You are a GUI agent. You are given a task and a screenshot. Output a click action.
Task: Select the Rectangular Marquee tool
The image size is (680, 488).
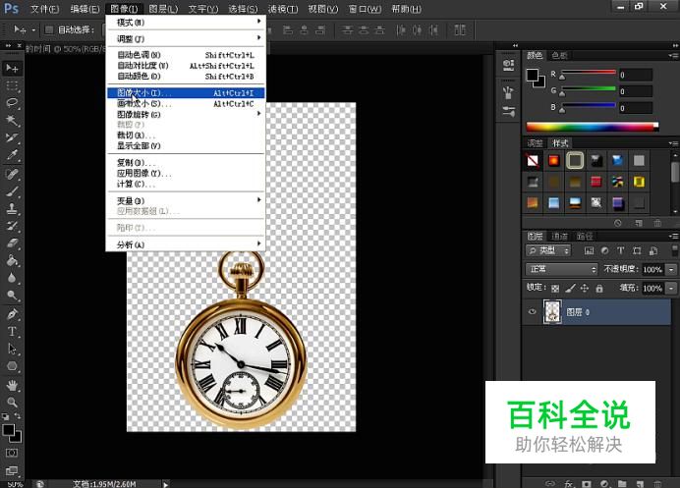[12, 85]
